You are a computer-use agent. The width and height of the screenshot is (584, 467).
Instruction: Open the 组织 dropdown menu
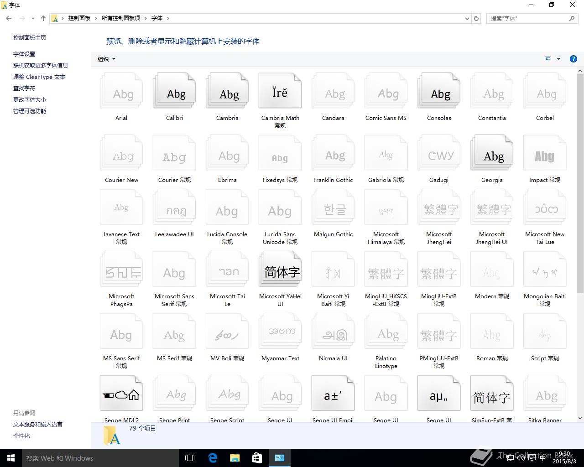[107, 59]
